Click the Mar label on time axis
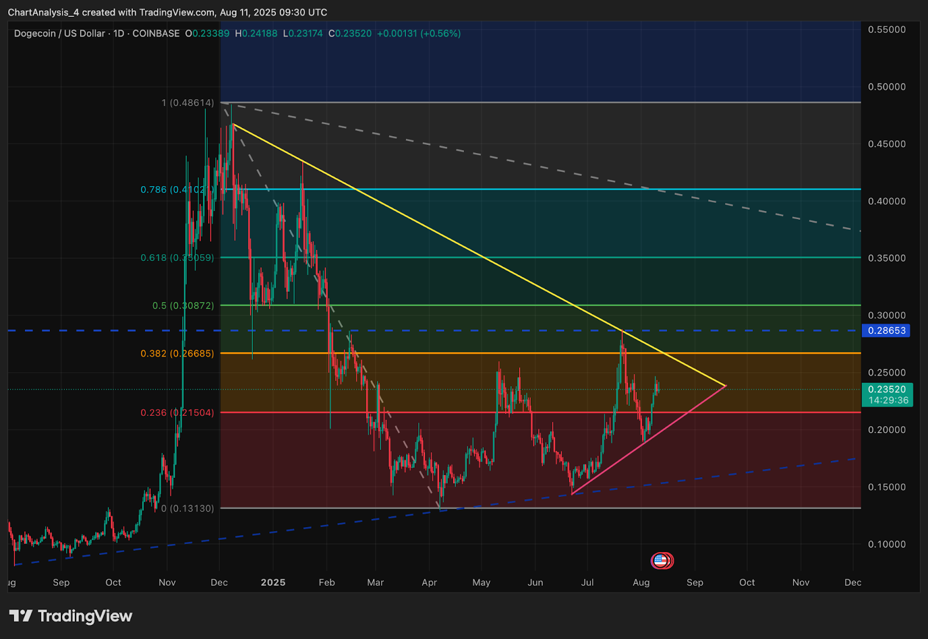This screenshot has height=639, width=928. pos(376,582)
